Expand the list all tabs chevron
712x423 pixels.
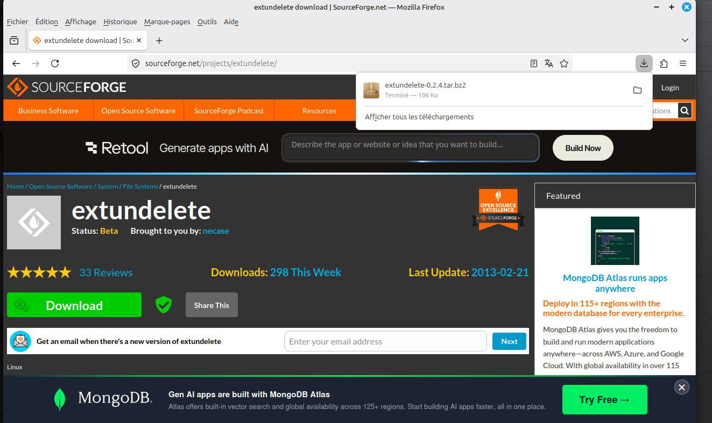click(685, 40)
